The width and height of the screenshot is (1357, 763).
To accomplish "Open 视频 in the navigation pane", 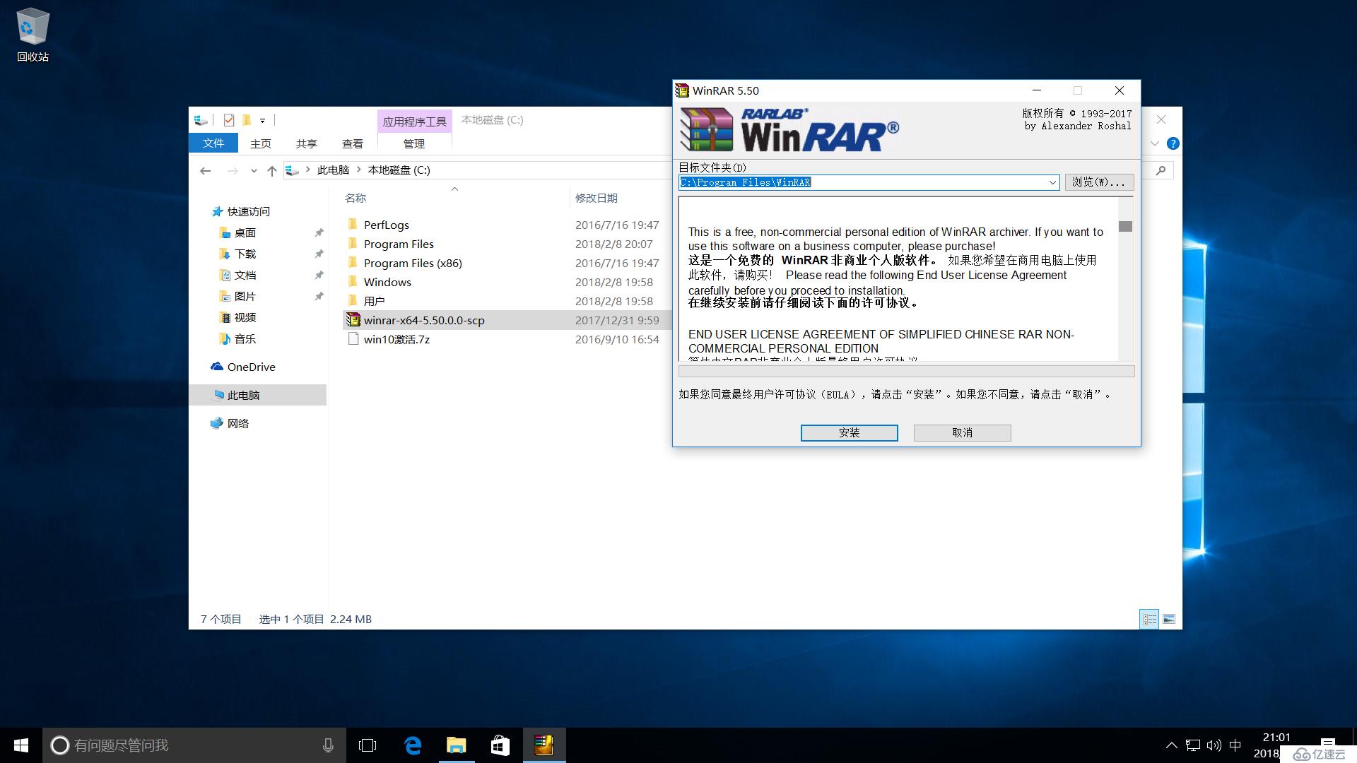I will (245, 317).
